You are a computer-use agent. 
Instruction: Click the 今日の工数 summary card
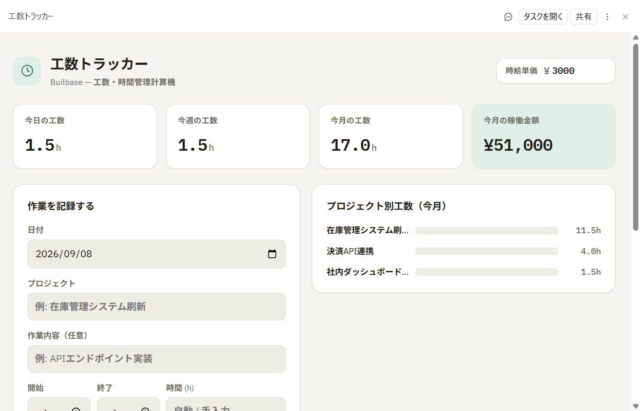click(x=85, y=136)
